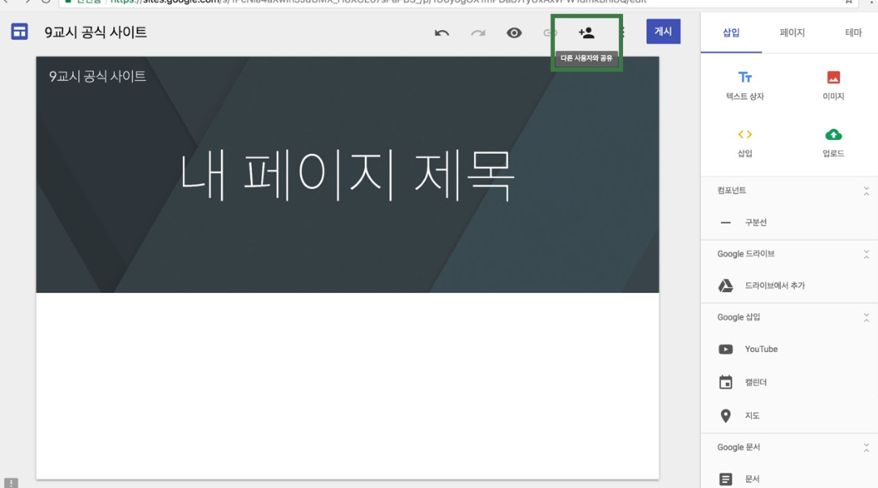Click the site name in the page header
878x488 pixels.
(x=97, y=76)
